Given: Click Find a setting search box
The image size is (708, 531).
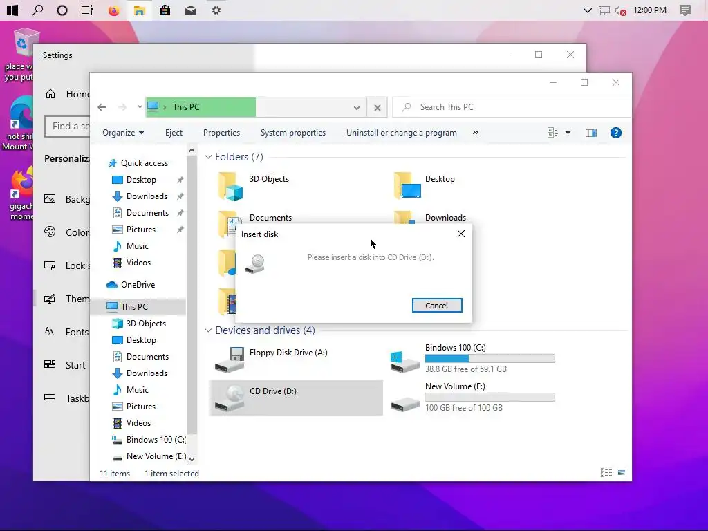Looking at the screenshot, I should 67,127.
